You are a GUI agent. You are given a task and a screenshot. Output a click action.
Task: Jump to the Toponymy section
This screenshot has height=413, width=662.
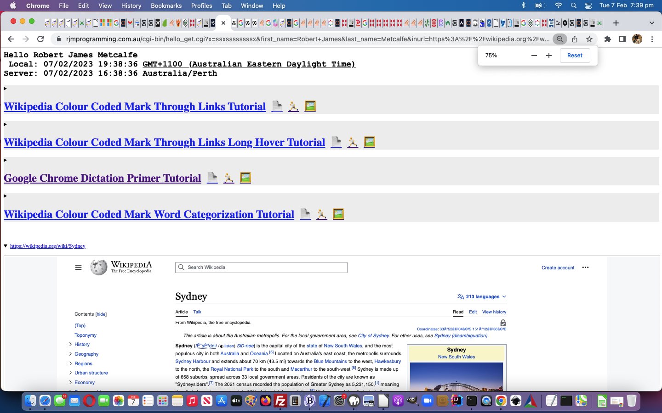86,335
